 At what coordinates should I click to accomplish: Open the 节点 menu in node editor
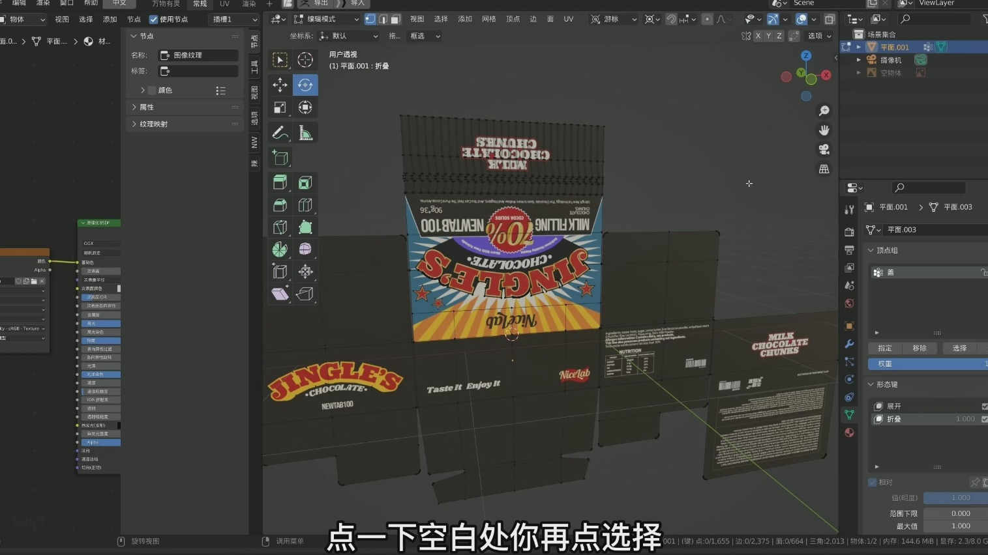click(134, 20)
